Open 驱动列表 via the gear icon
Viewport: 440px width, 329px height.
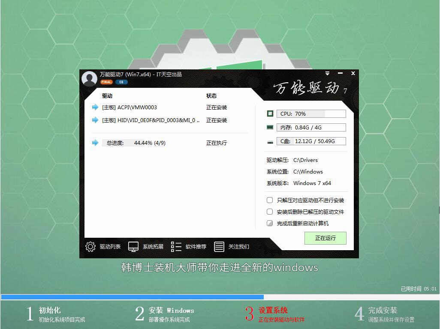[x=90, y=246]
